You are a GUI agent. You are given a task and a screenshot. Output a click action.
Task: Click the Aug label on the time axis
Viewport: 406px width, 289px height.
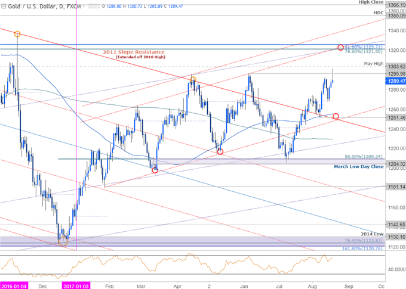tap(312, 286)
